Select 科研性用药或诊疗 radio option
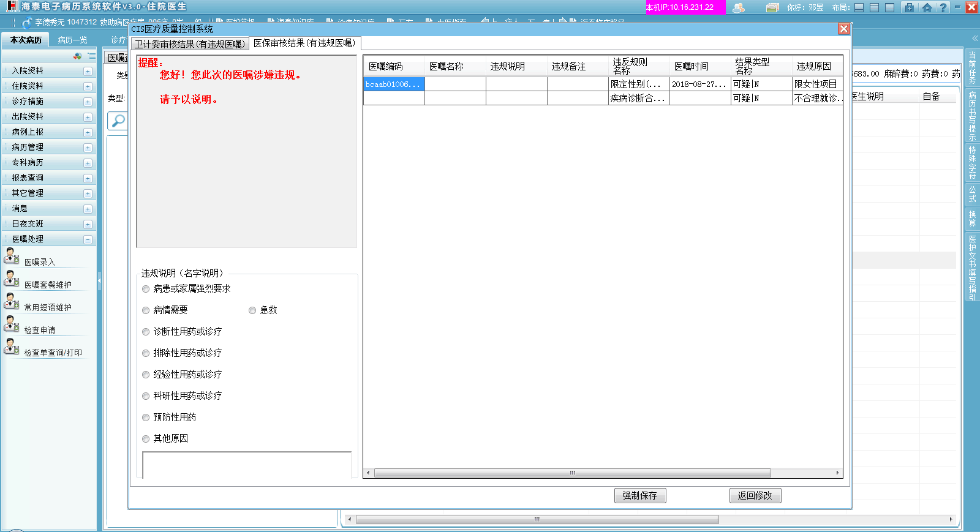This screenshot has height=532, width=980. pos(146,396)
